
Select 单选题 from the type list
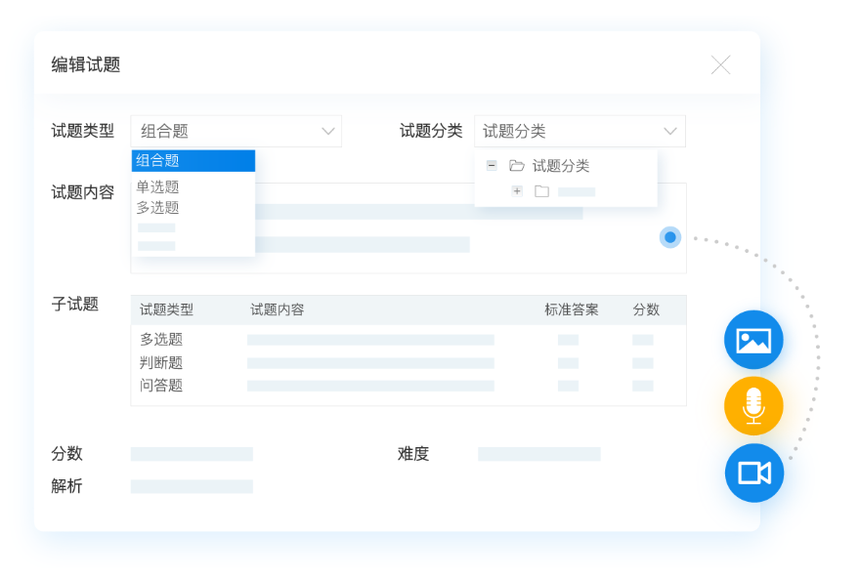158,186
